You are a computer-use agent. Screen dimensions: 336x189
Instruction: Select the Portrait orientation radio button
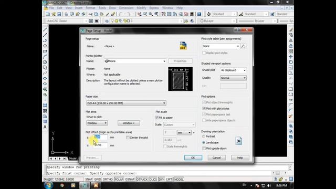click(x=204, y=136)
